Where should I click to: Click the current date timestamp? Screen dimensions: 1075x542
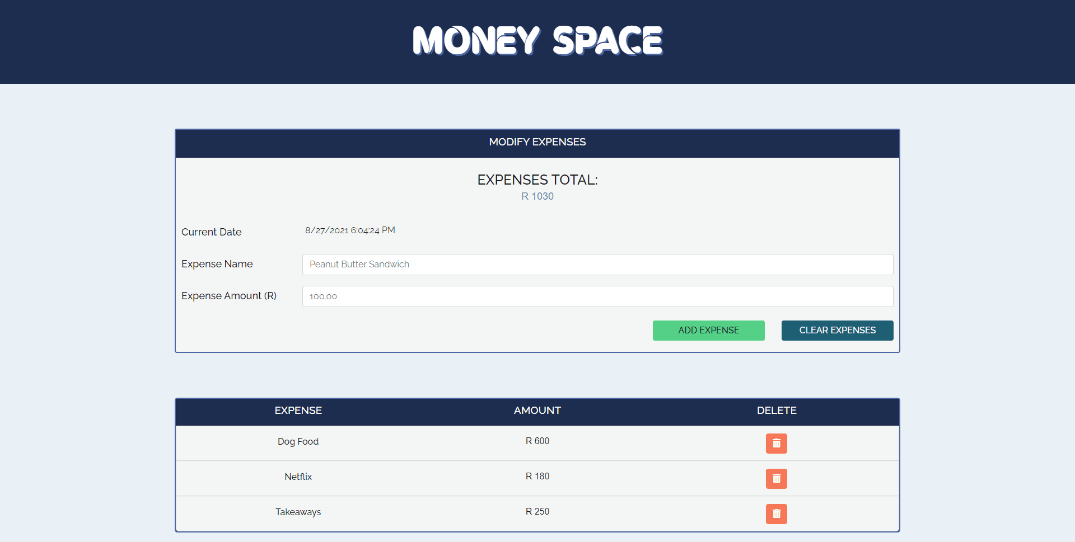(x=350, y=230)
